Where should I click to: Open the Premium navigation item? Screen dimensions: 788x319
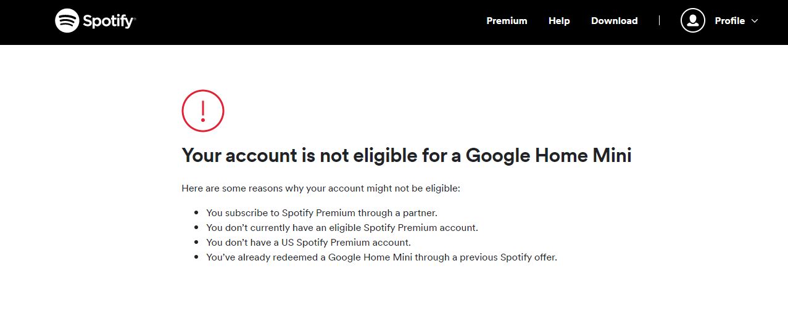point(507,21)
